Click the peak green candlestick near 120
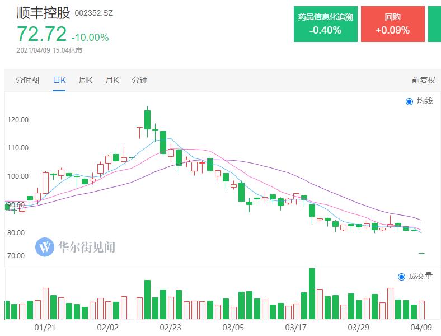The image size is (441, 336). (x=147, y=120)
